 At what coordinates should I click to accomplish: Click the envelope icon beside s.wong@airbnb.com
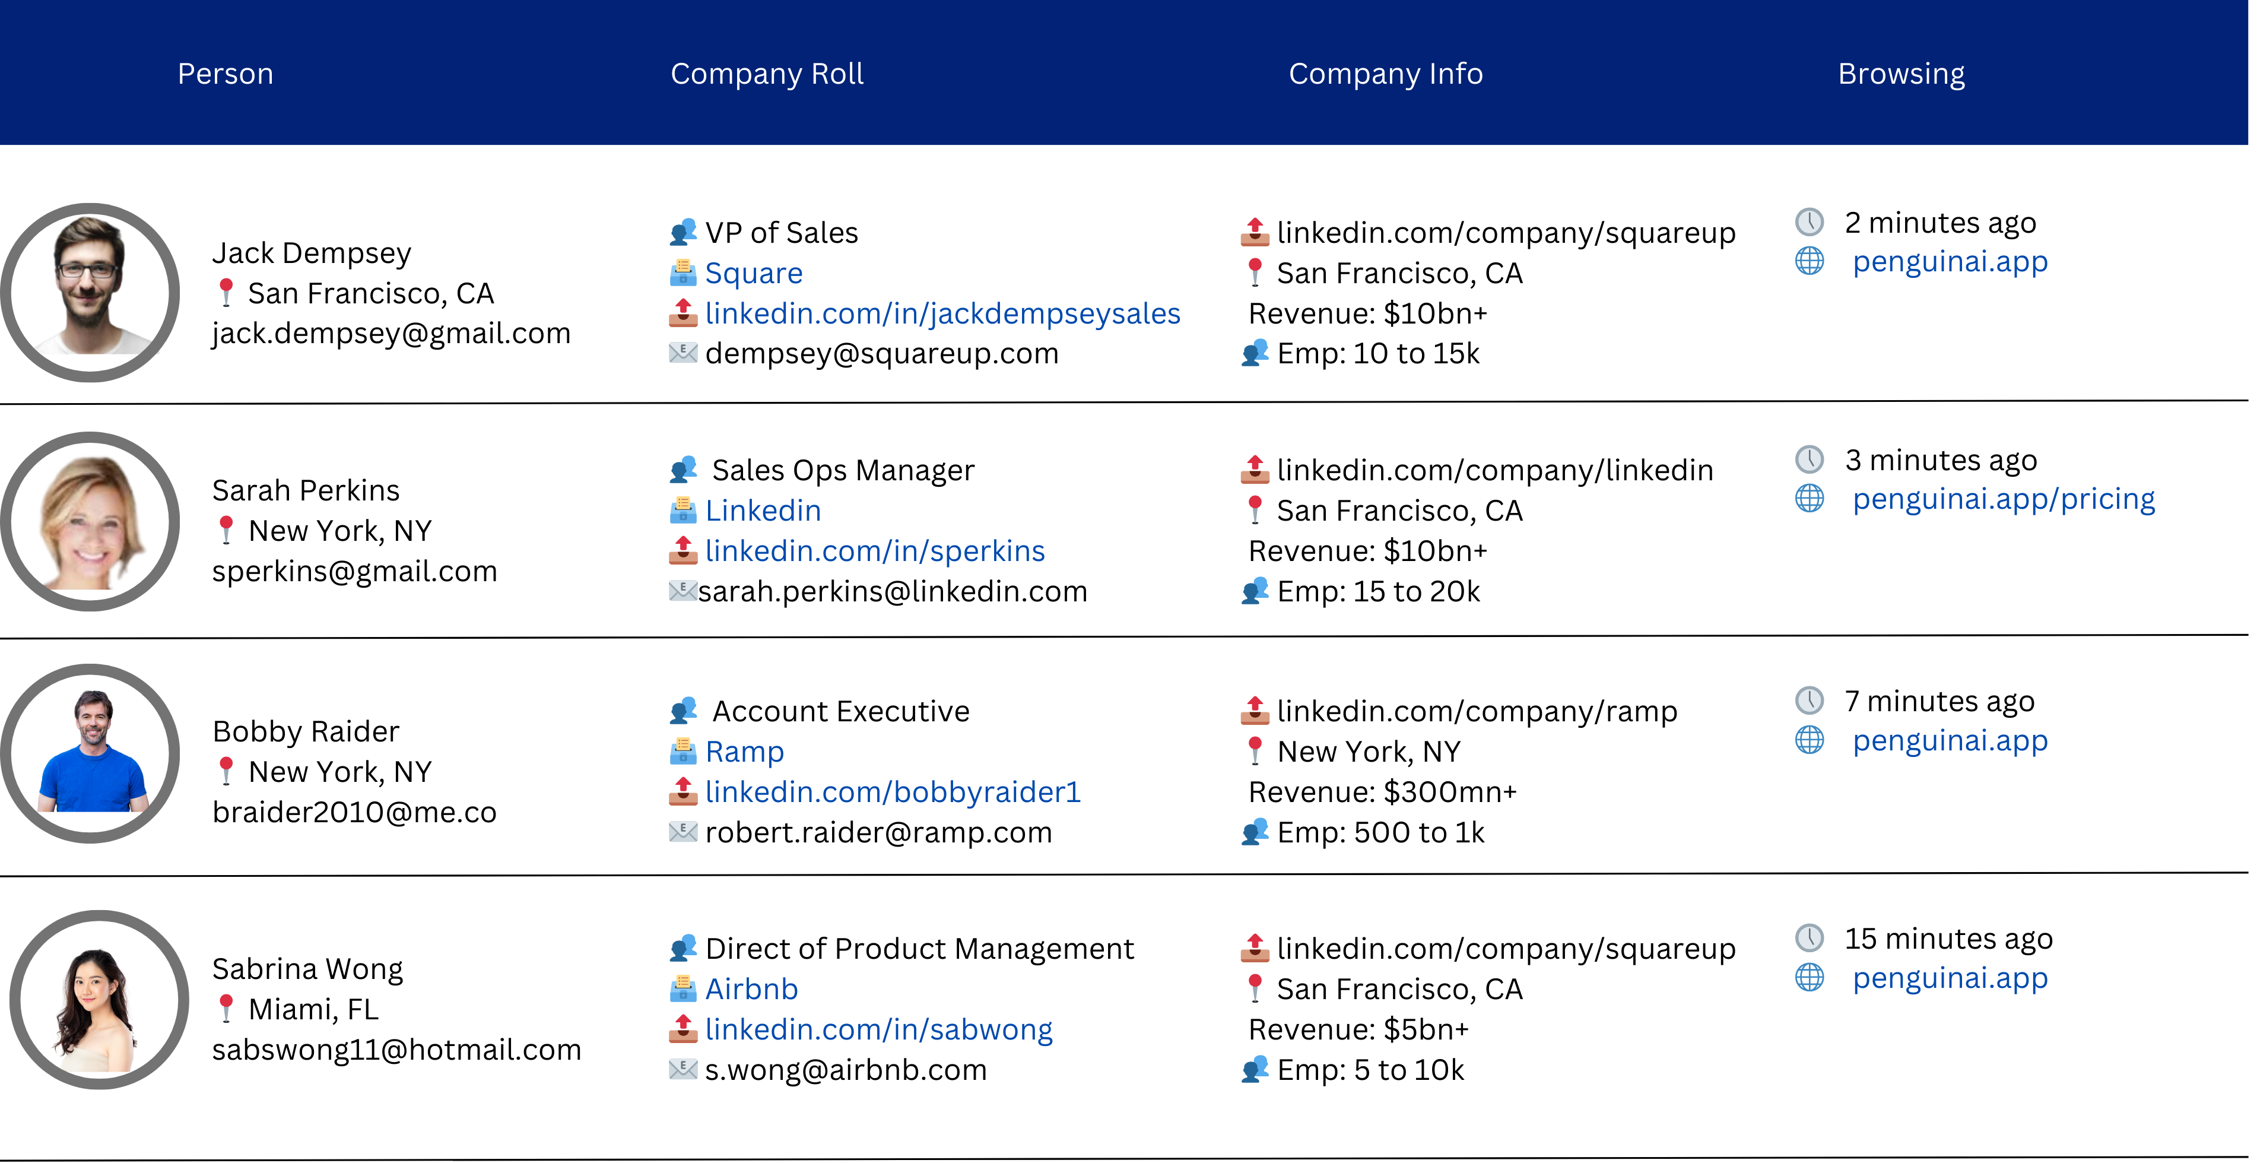pos(684,1069)
